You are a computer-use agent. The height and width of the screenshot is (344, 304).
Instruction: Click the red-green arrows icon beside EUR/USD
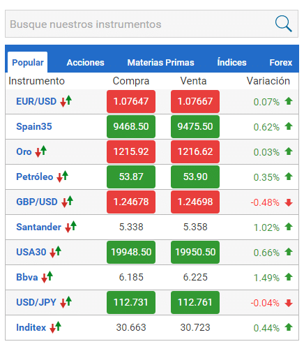point(66,101)
